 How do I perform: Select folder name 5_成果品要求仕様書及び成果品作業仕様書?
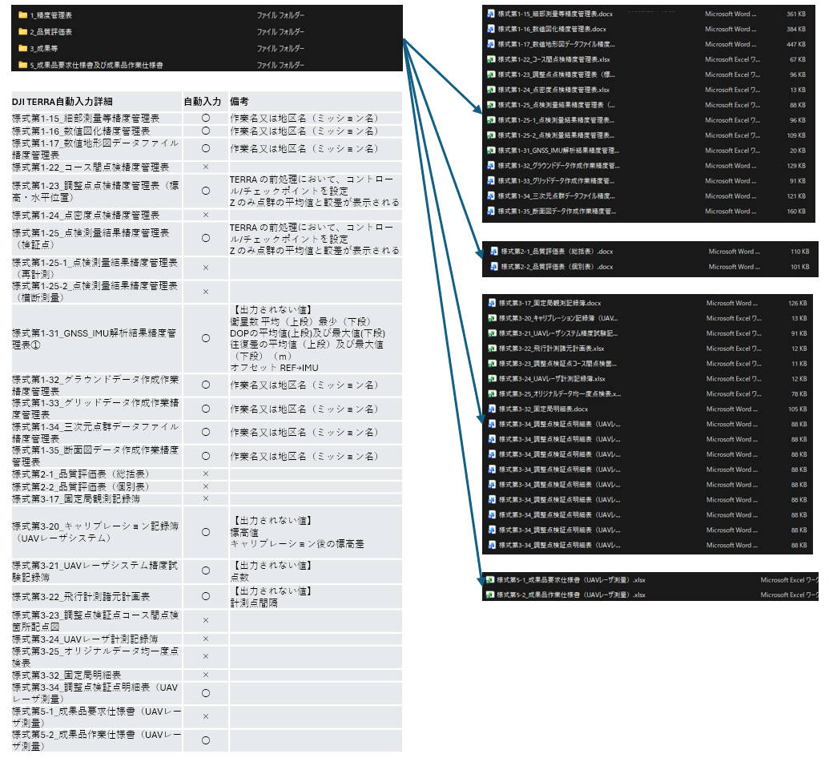point(97,65)
